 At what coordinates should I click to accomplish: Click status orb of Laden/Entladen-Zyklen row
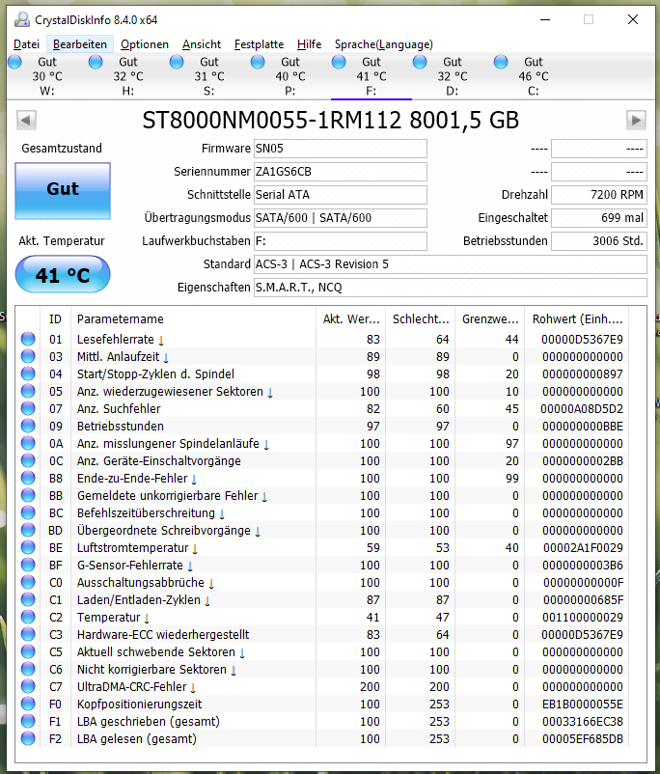click(28, 599)
